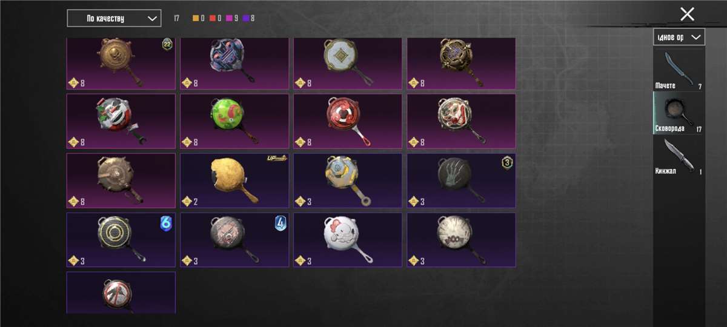The width and height of the screenshot is (727, 327).
Task: Open the Мачете weapon category
Action: point(679,70)
